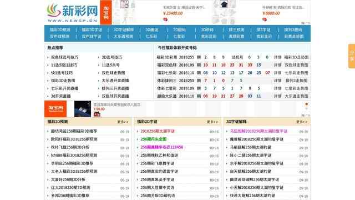Open article 大富好256期3D分析
This screenshot has width=355, height=200.
68,179
